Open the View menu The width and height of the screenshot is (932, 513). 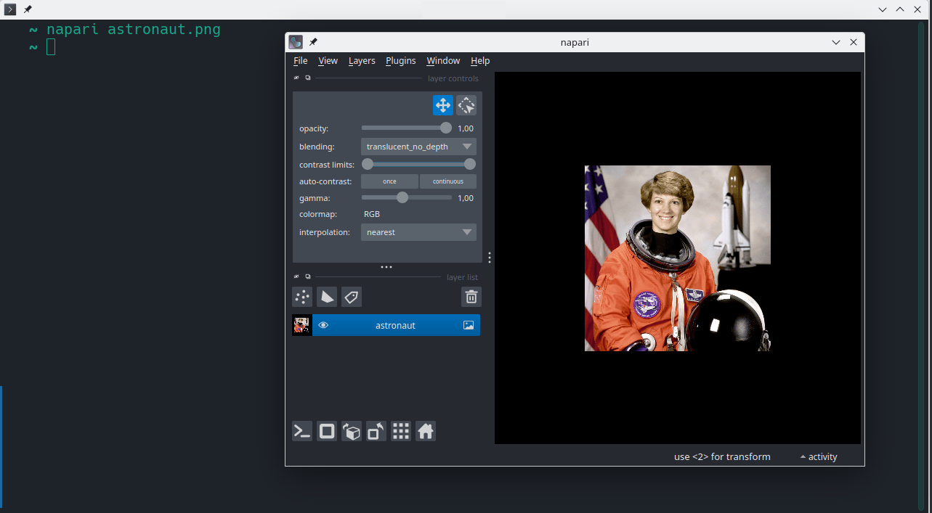328,60
